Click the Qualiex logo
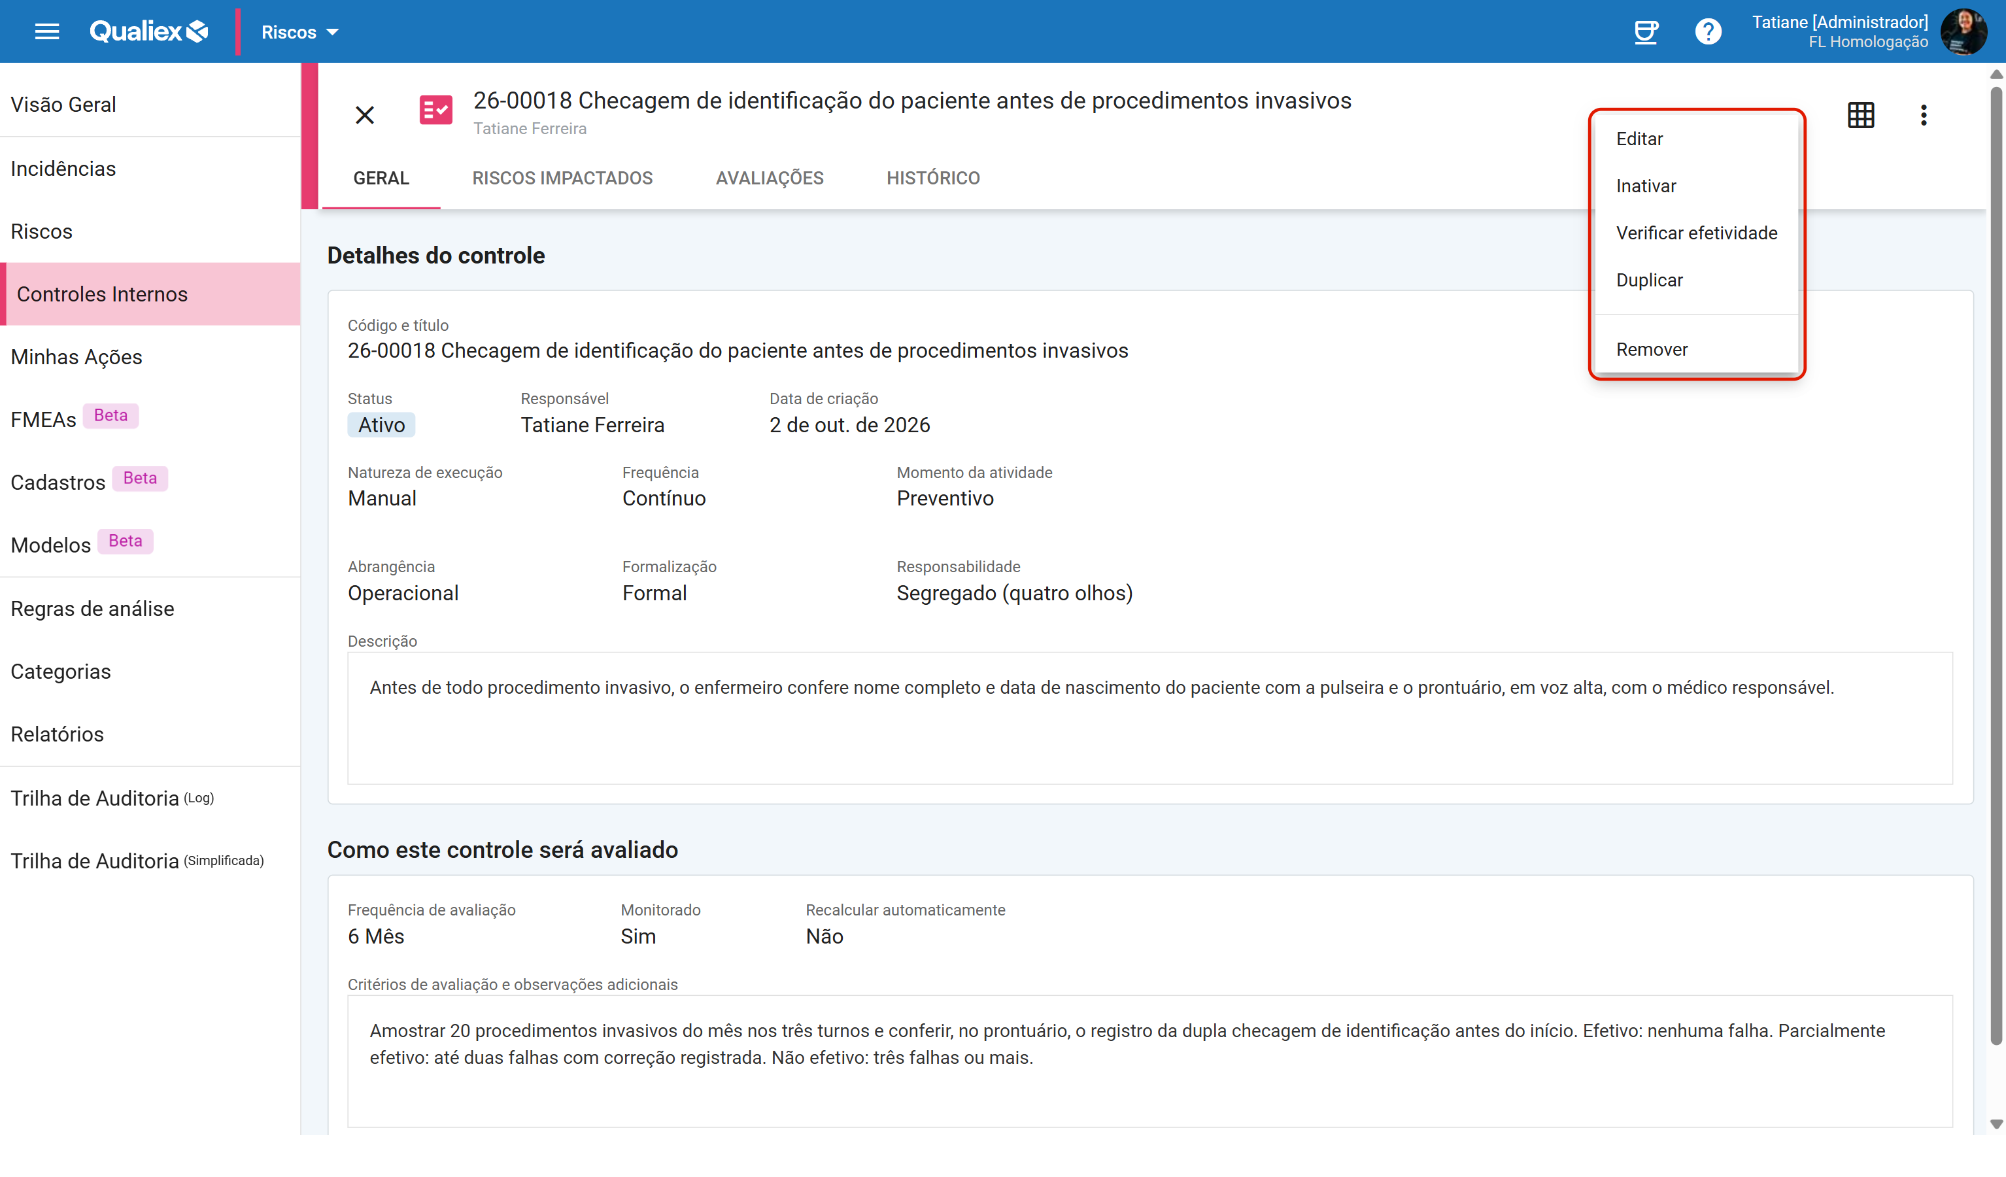2006x1177 pixels. click(x=149, y=32)
